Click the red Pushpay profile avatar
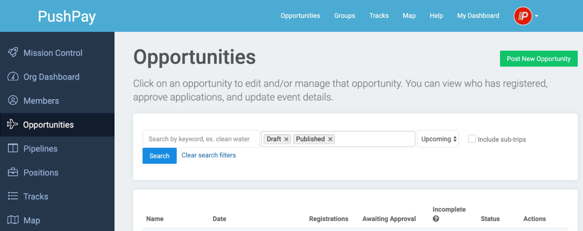 523,16
